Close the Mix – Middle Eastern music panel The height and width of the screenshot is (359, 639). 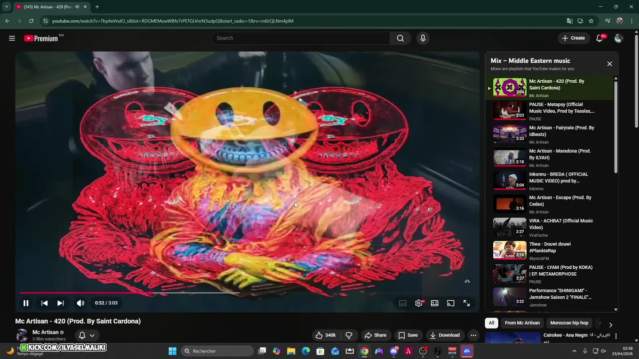(x=610, y=64)
